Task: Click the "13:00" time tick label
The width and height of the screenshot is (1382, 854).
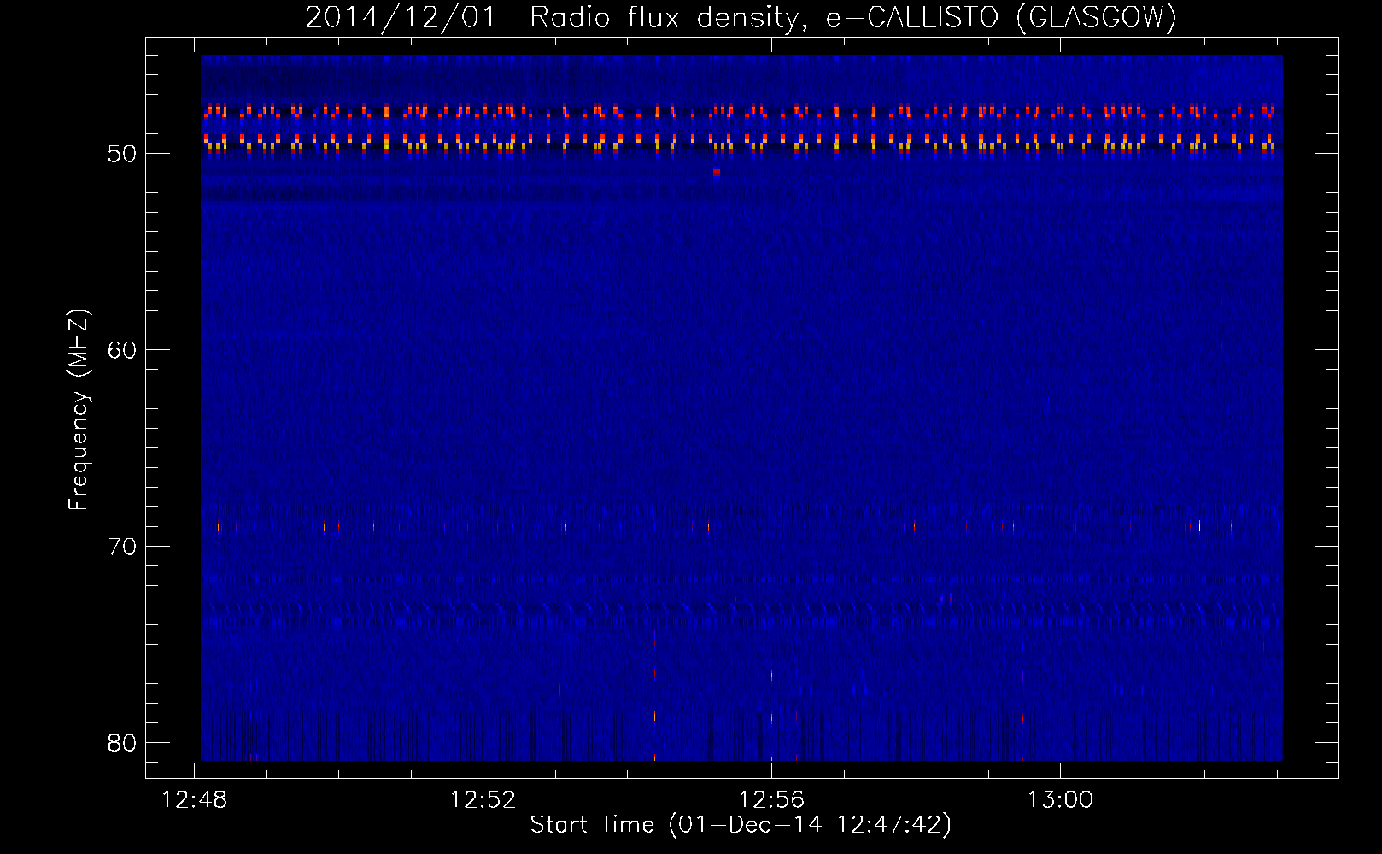Action: click(x=1060, y=800)
